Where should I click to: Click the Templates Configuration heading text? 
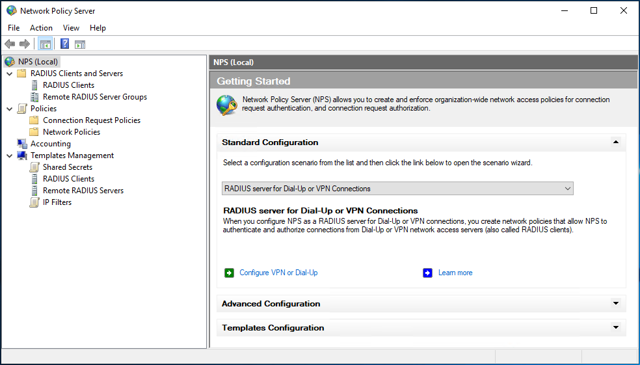pos(273,328)
